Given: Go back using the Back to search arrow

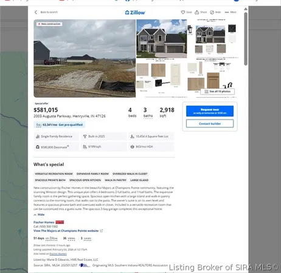Looking at the screenshot, I should coord(36,12).
